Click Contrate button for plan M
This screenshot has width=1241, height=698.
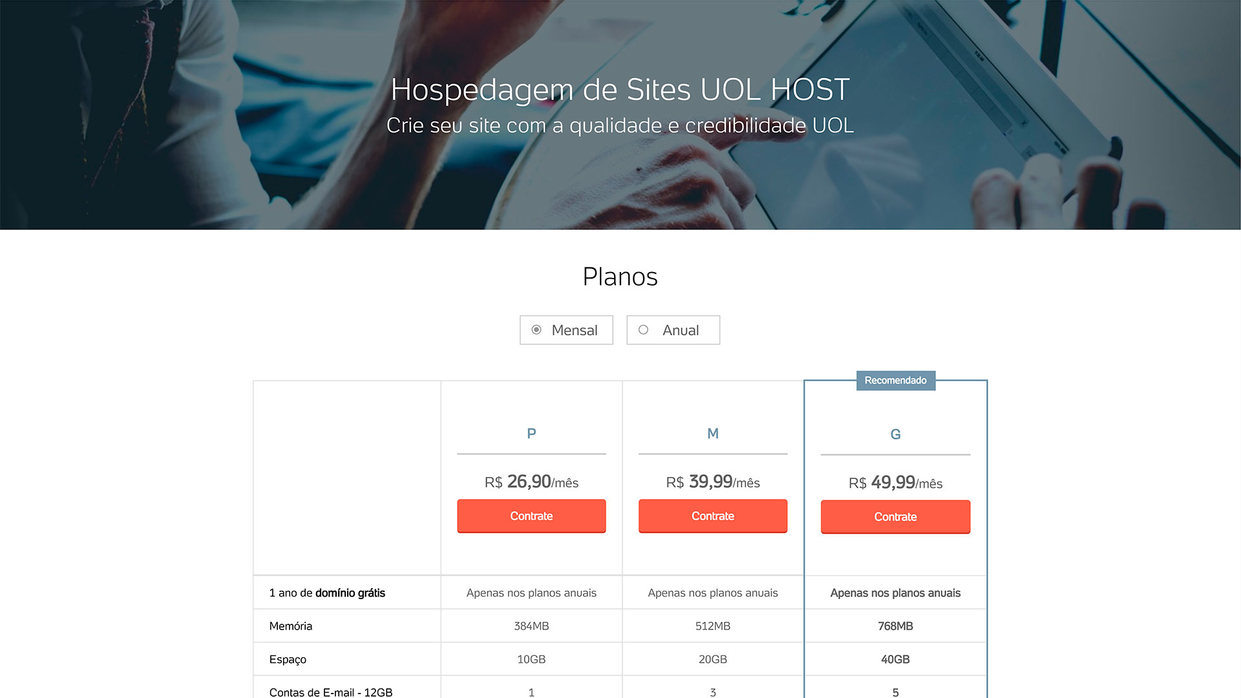(x=712, y=516)
